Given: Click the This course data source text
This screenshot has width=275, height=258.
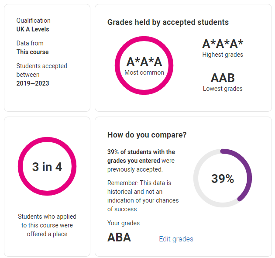Looking at the screenshot, I should coord(32,52).
